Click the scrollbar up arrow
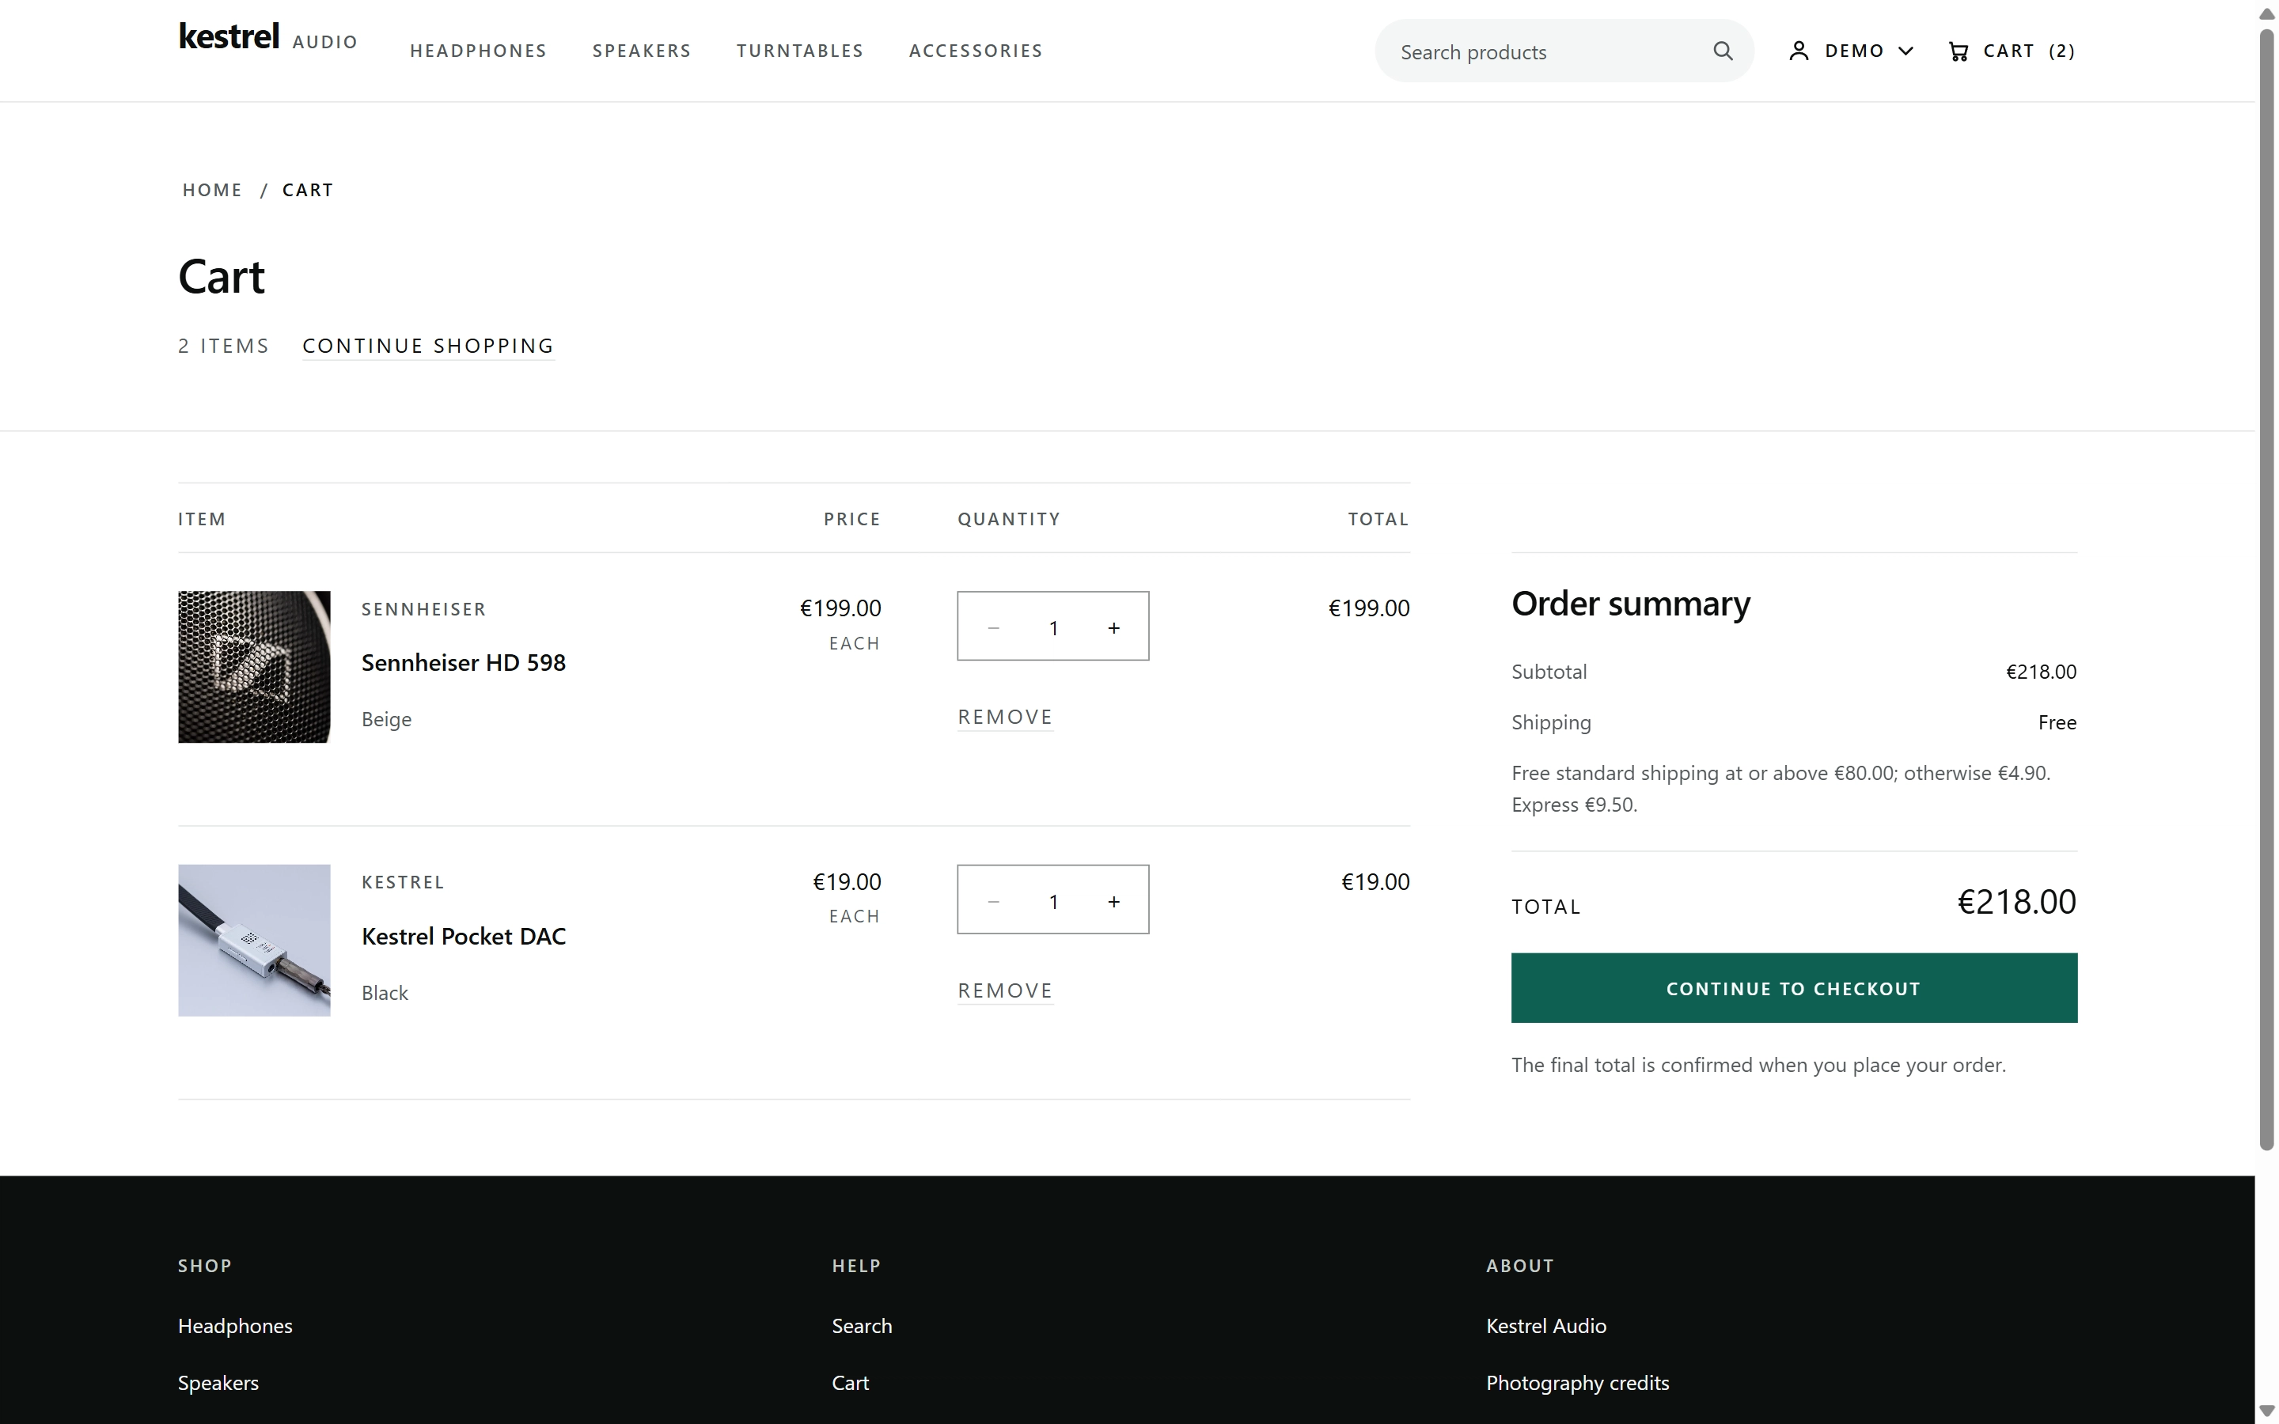 [x=2267, y=13]
